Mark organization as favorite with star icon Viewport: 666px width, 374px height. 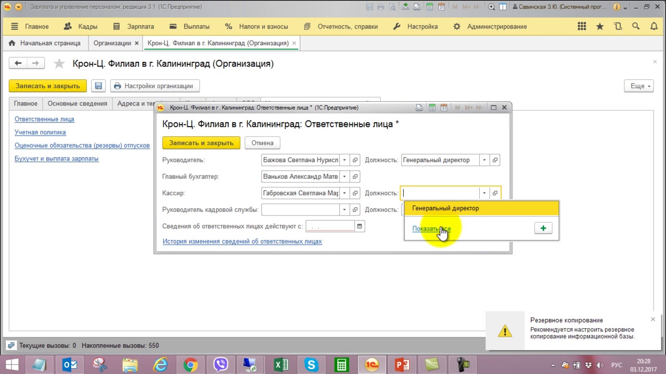(x=59, y=64)
